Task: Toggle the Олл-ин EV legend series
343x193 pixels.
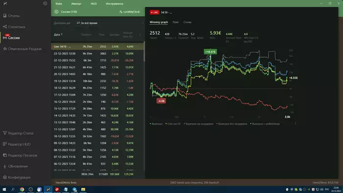Action: [173, 124]
